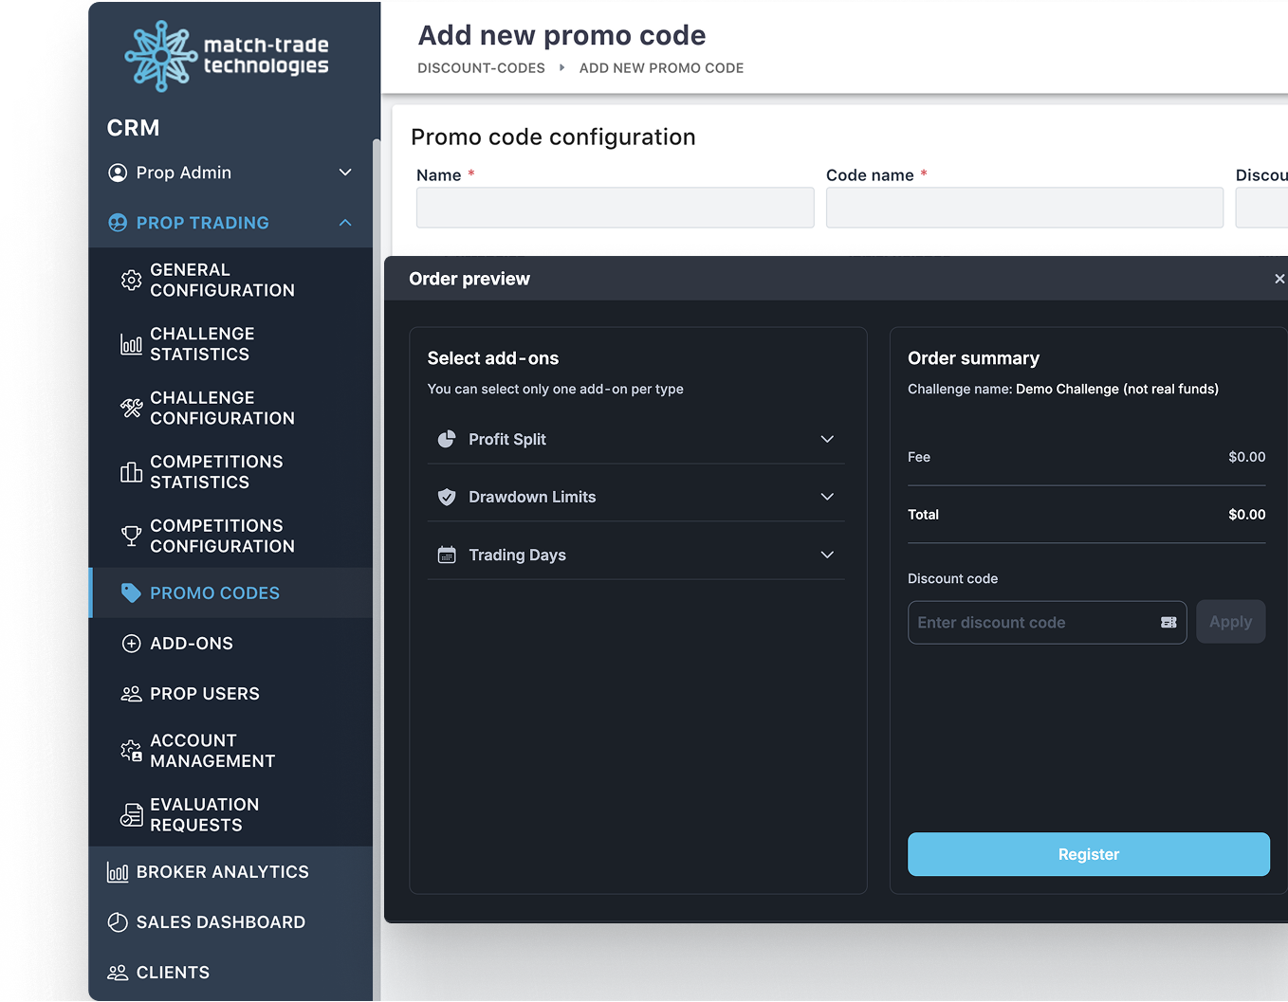Click the Challenge Configuration tools icon

pos(131,408)
